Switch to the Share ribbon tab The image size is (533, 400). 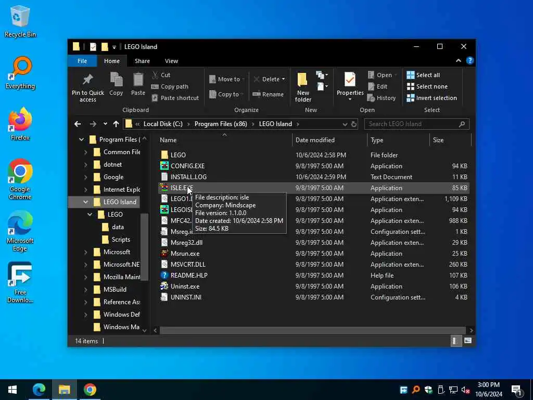click(142, 61)
